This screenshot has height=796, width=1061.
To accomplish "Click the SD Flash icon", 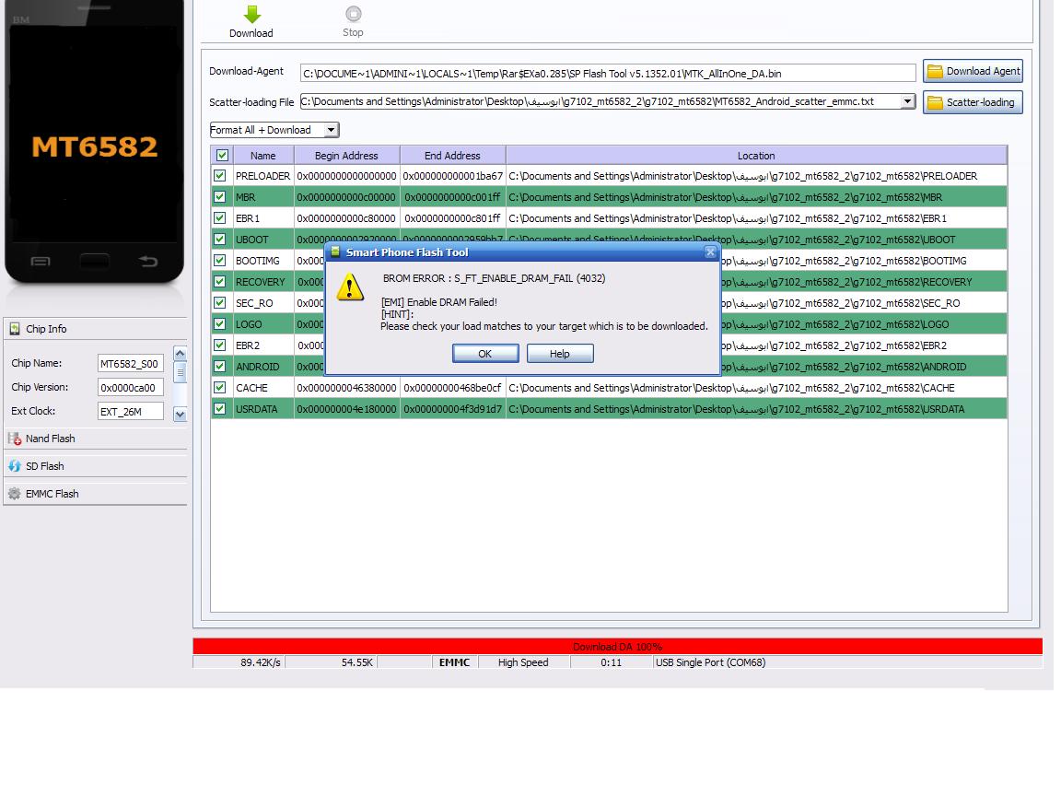I will point(14,466).
